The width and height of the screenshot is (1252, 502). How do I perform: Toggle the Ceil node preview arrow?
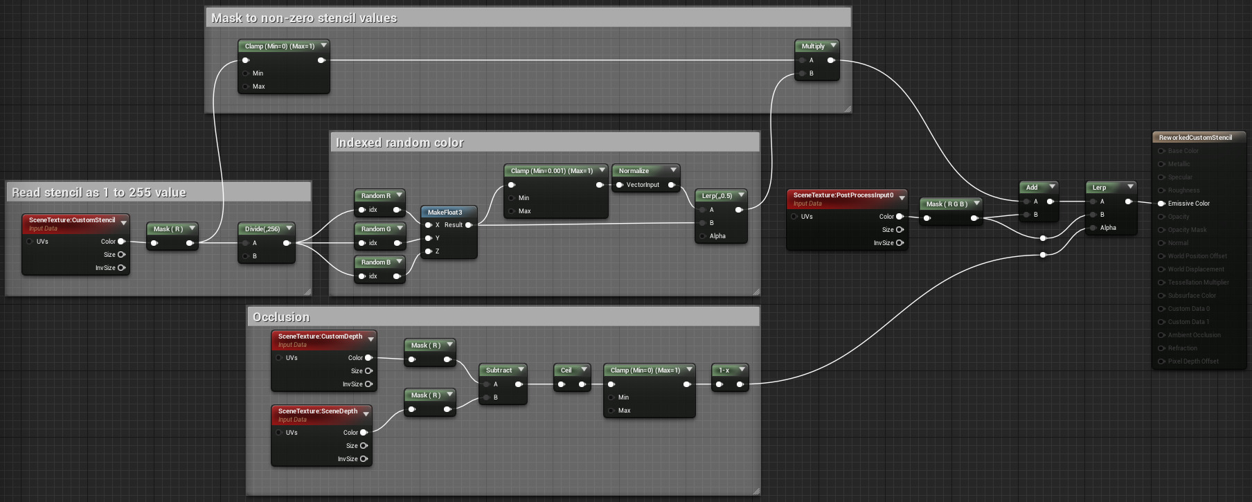(584, 370)
